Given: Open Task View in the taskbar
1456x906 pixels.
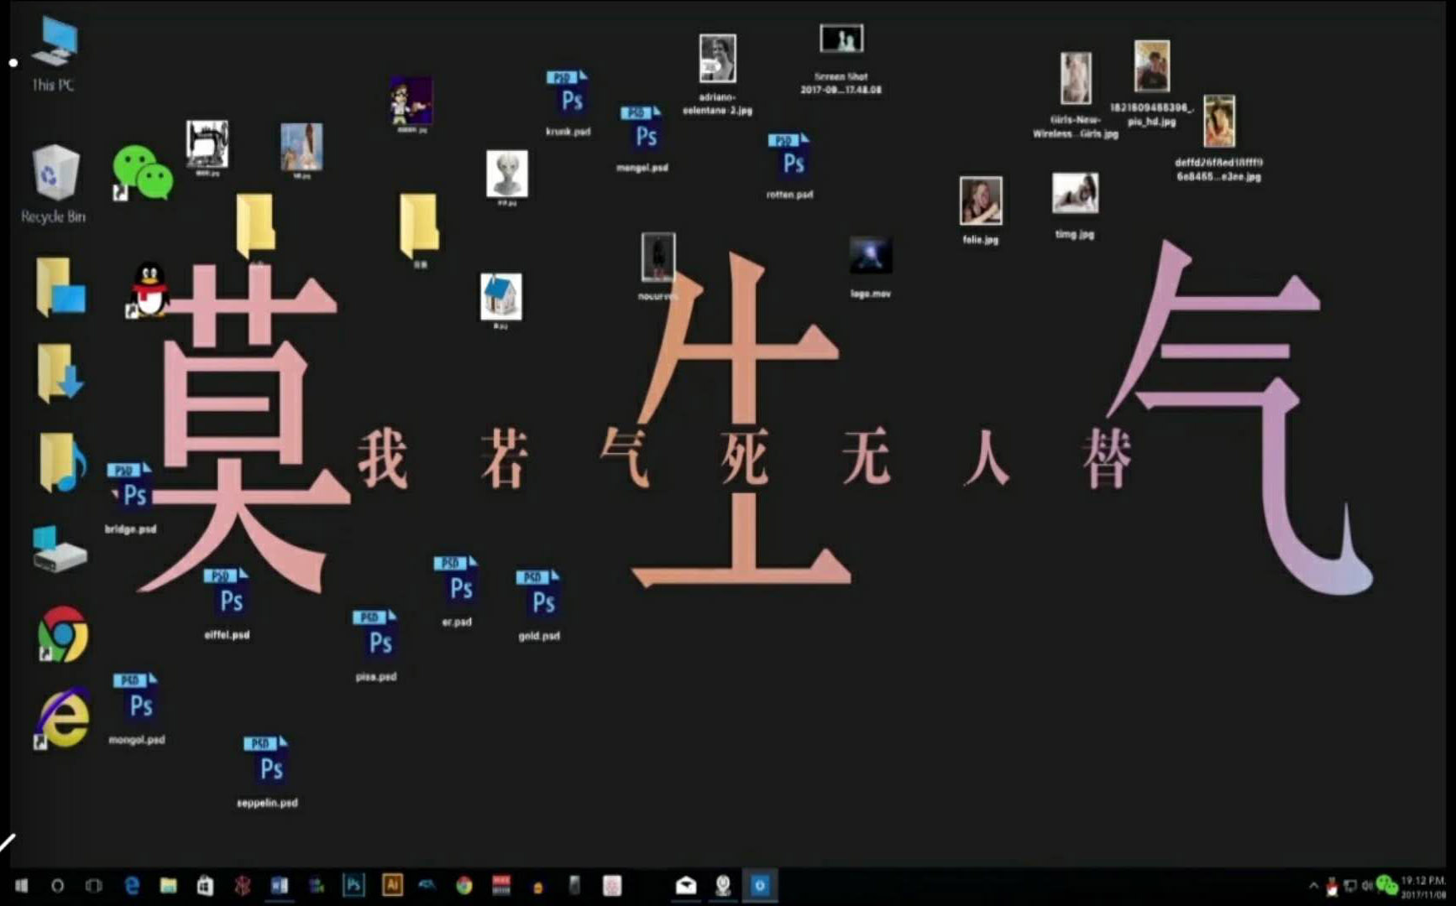Looking at the screenshot, I should (x=93, y=886).
